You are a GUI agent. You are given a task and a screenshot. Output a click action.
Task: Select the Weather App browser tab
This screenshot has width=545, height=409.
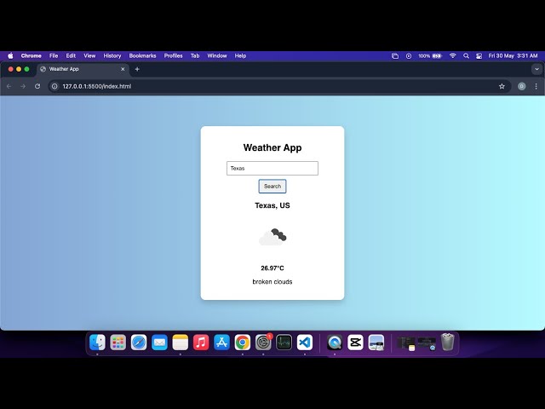(83, 69)
